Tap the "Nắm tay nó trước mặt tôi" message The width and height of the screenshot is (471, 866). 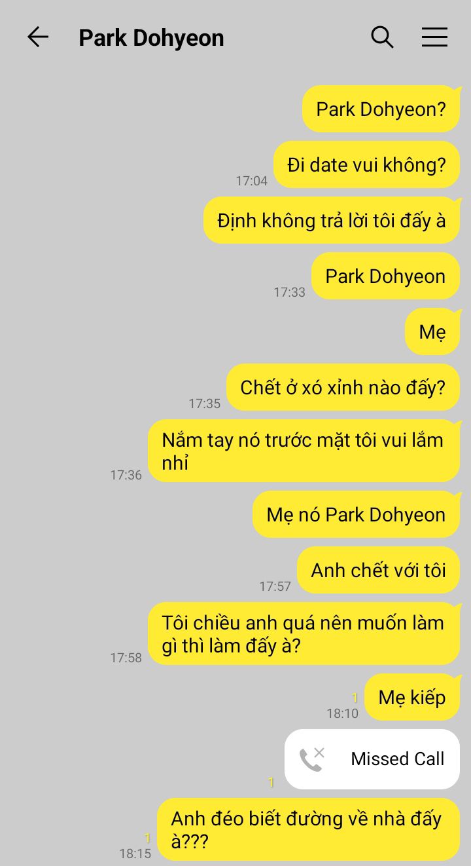(304, 451)
